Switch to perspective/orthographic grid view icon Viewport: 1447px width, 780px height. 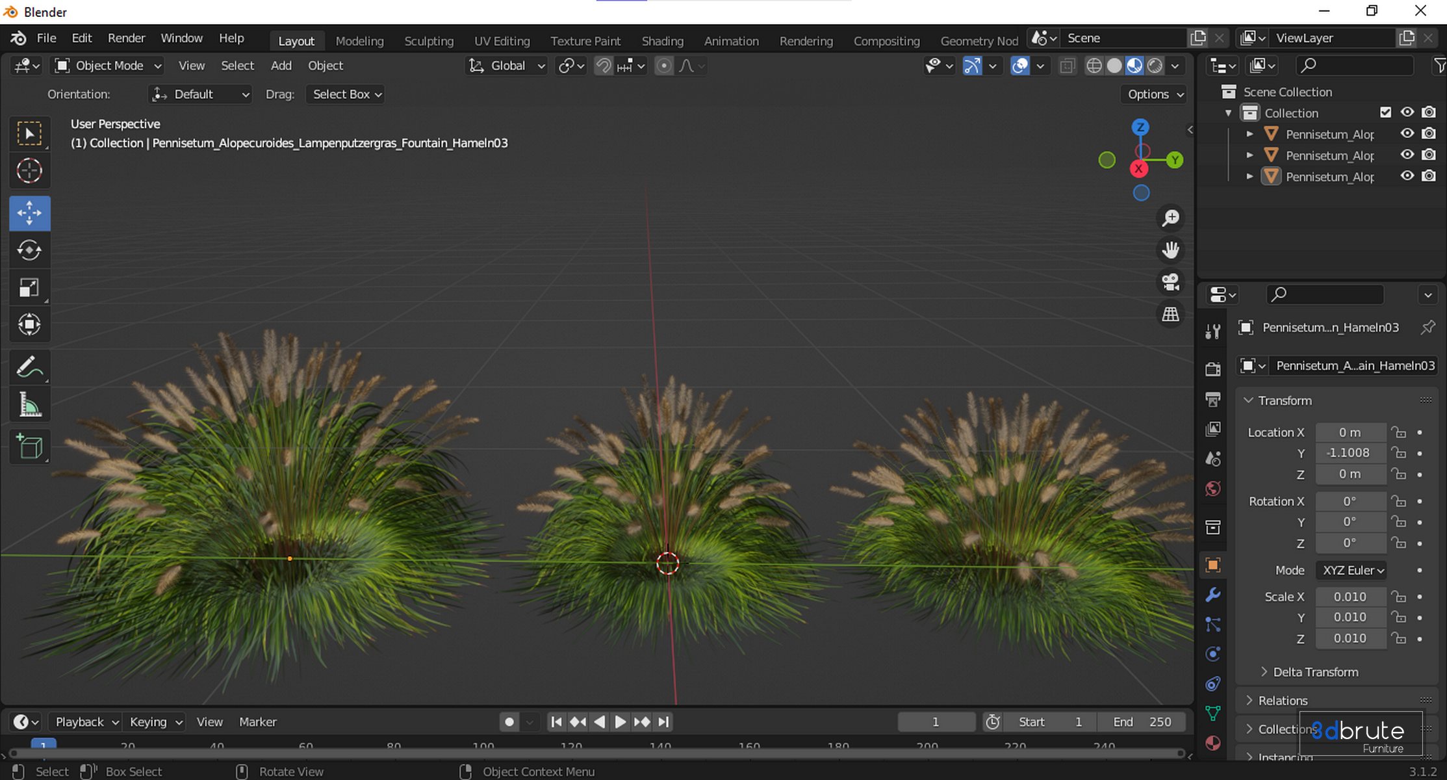(1170, 315)
